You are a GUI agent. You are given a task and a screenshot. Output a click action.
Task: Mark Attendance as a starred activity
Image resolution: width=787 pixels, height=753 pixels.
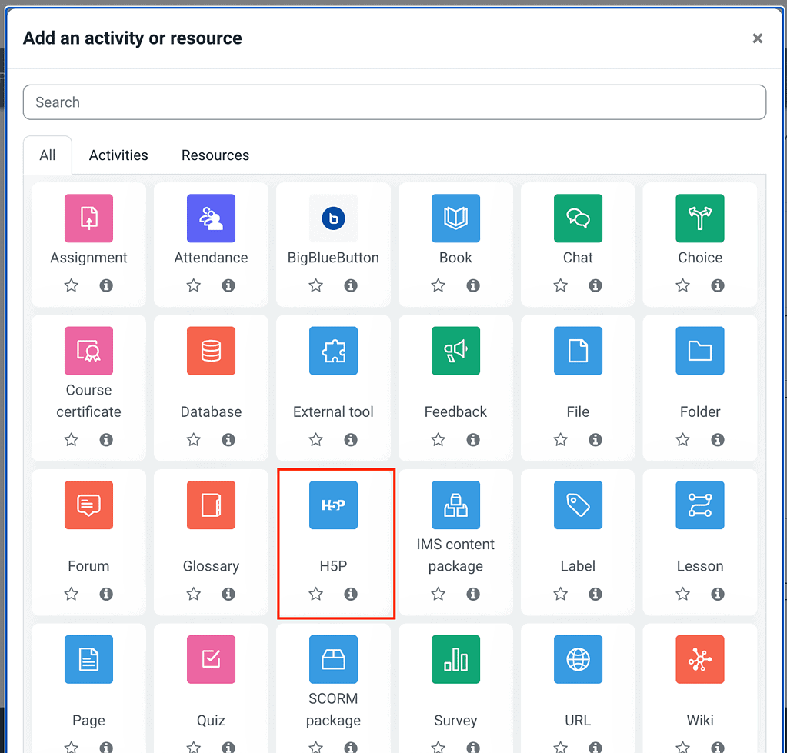[194, 285]
